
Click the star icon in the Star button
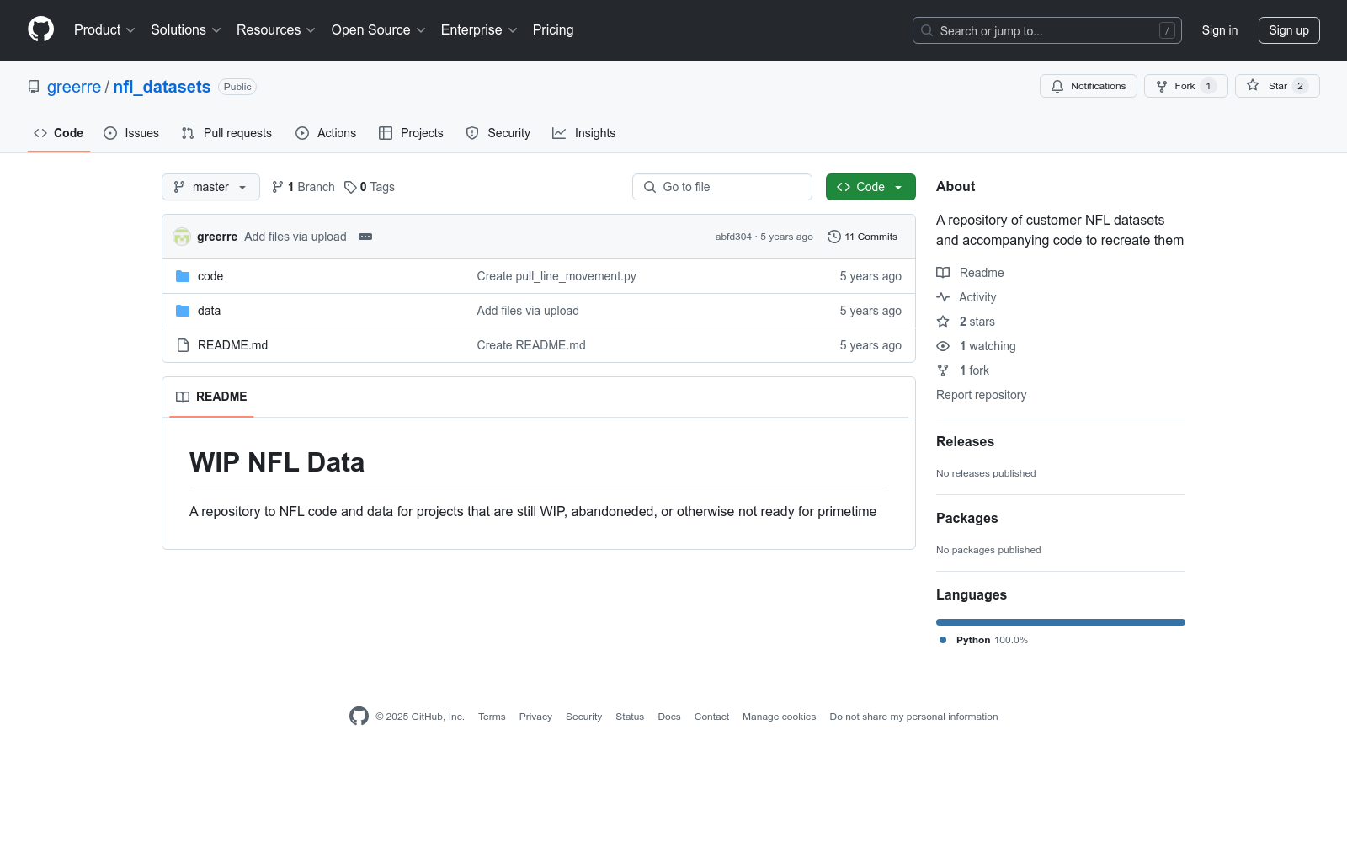pos(1253,86)
